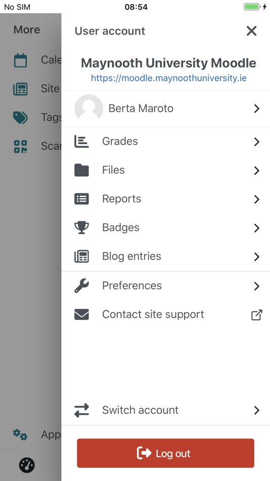Click the Reports list icon

[x=81, y=199]
